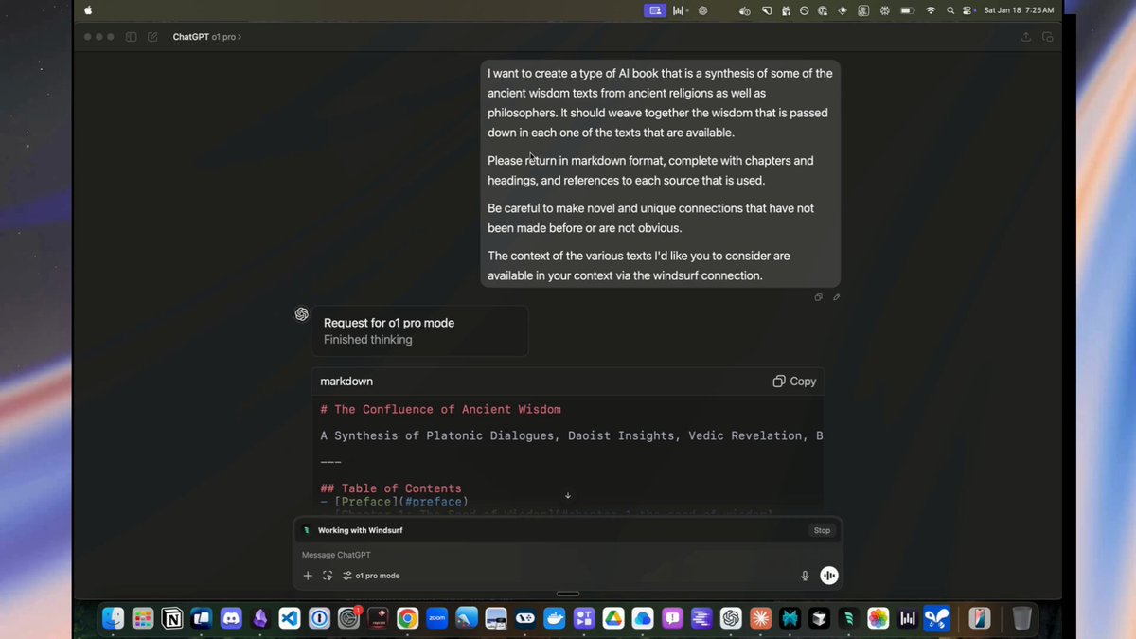Open Launchpad in the Dock
The width and height of the screenshot is (1136, 639).
[x=143, y=618]
